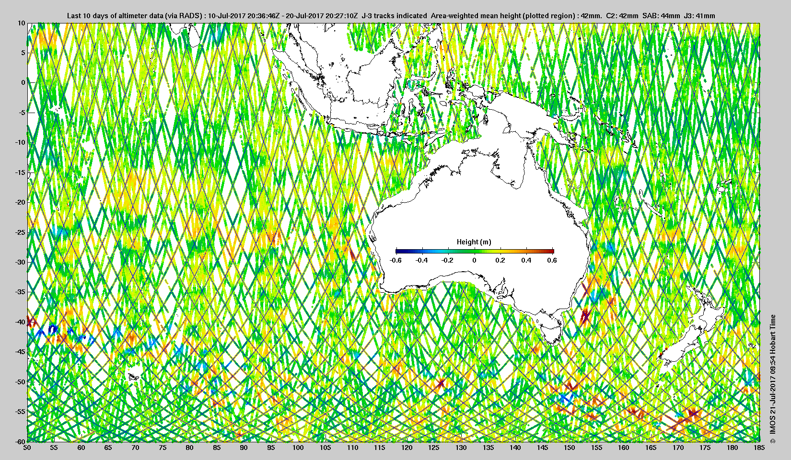Click latitude tick label '-35' on left axis
The width and height of the screenshot is (791, 460).
(x=20, y=292)
